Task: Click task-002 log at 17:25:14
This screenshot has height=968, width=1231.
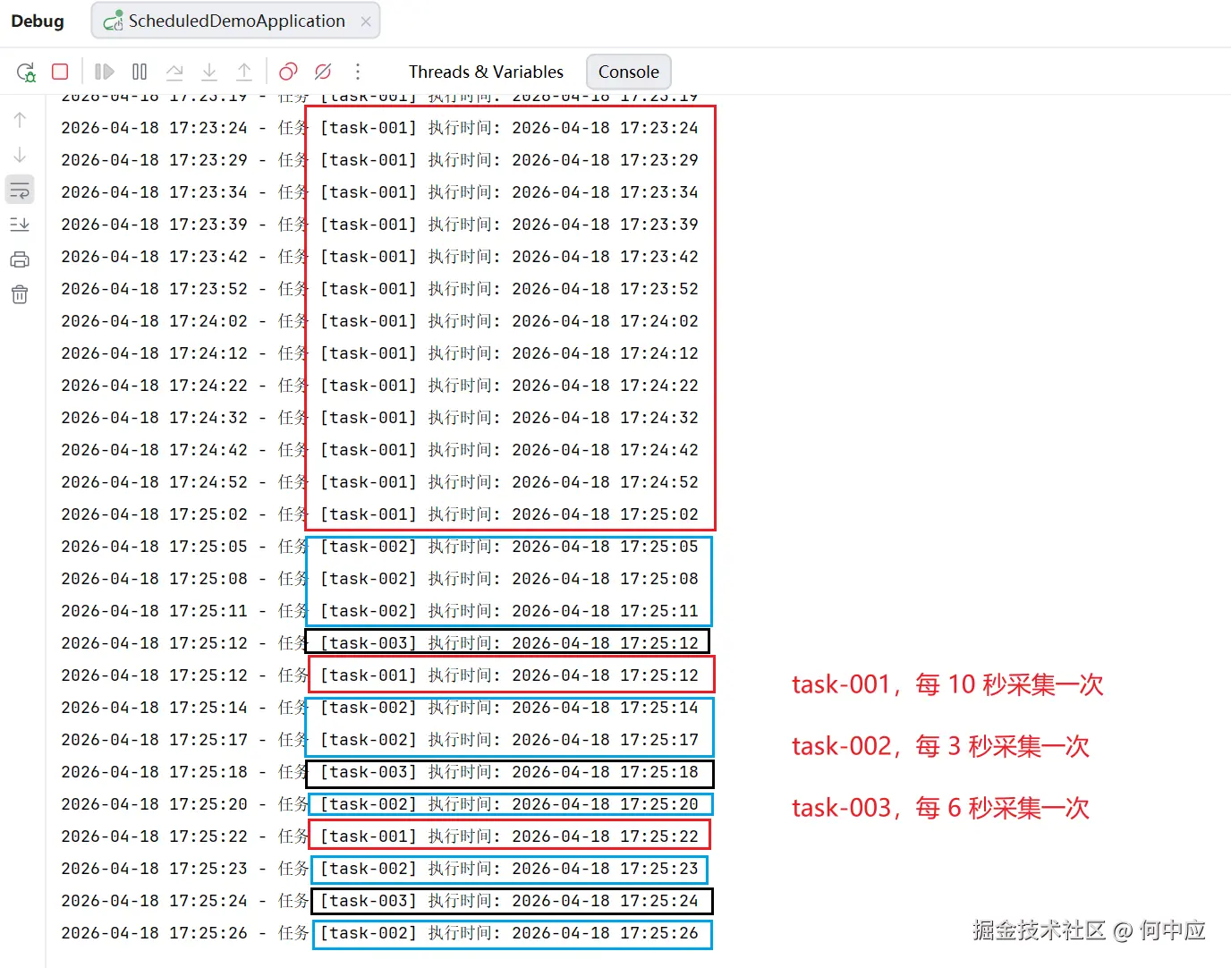Action: (x=379, y=708)
